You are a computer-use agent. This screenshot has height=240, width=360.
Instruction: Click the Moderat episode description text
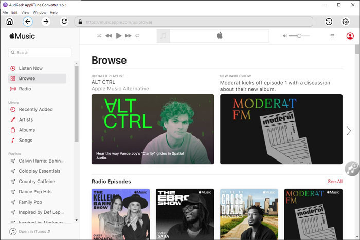(275, 86)
